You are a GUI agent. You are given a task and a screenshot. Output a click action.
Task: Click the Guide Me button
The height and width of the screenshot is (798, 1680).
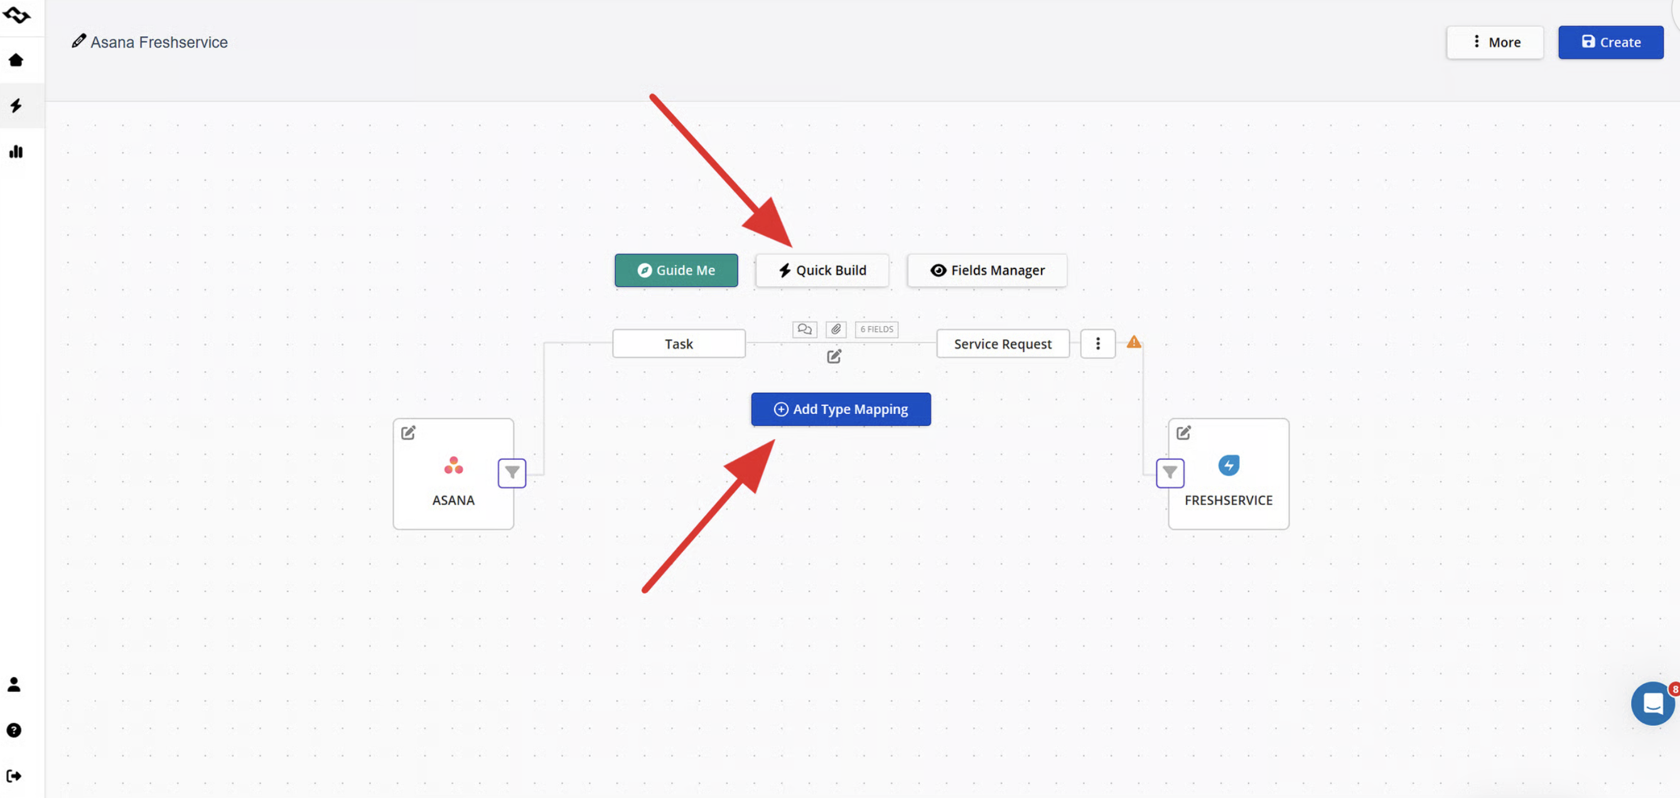[676, 270]
